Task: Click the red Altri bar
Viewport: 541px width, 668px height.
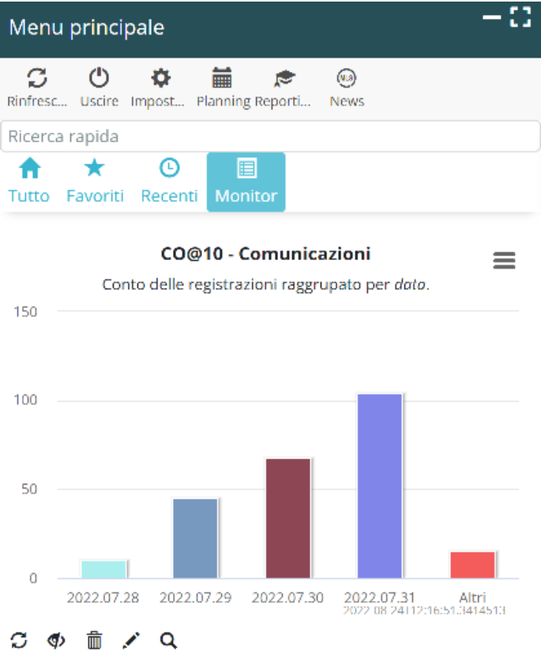Action: click(472, 564)
